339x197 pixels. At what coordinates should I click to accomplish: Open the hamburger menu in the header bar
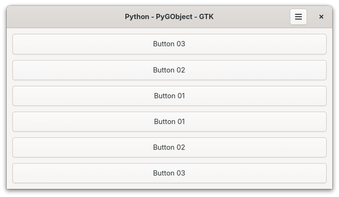click(x=298, y=17)
